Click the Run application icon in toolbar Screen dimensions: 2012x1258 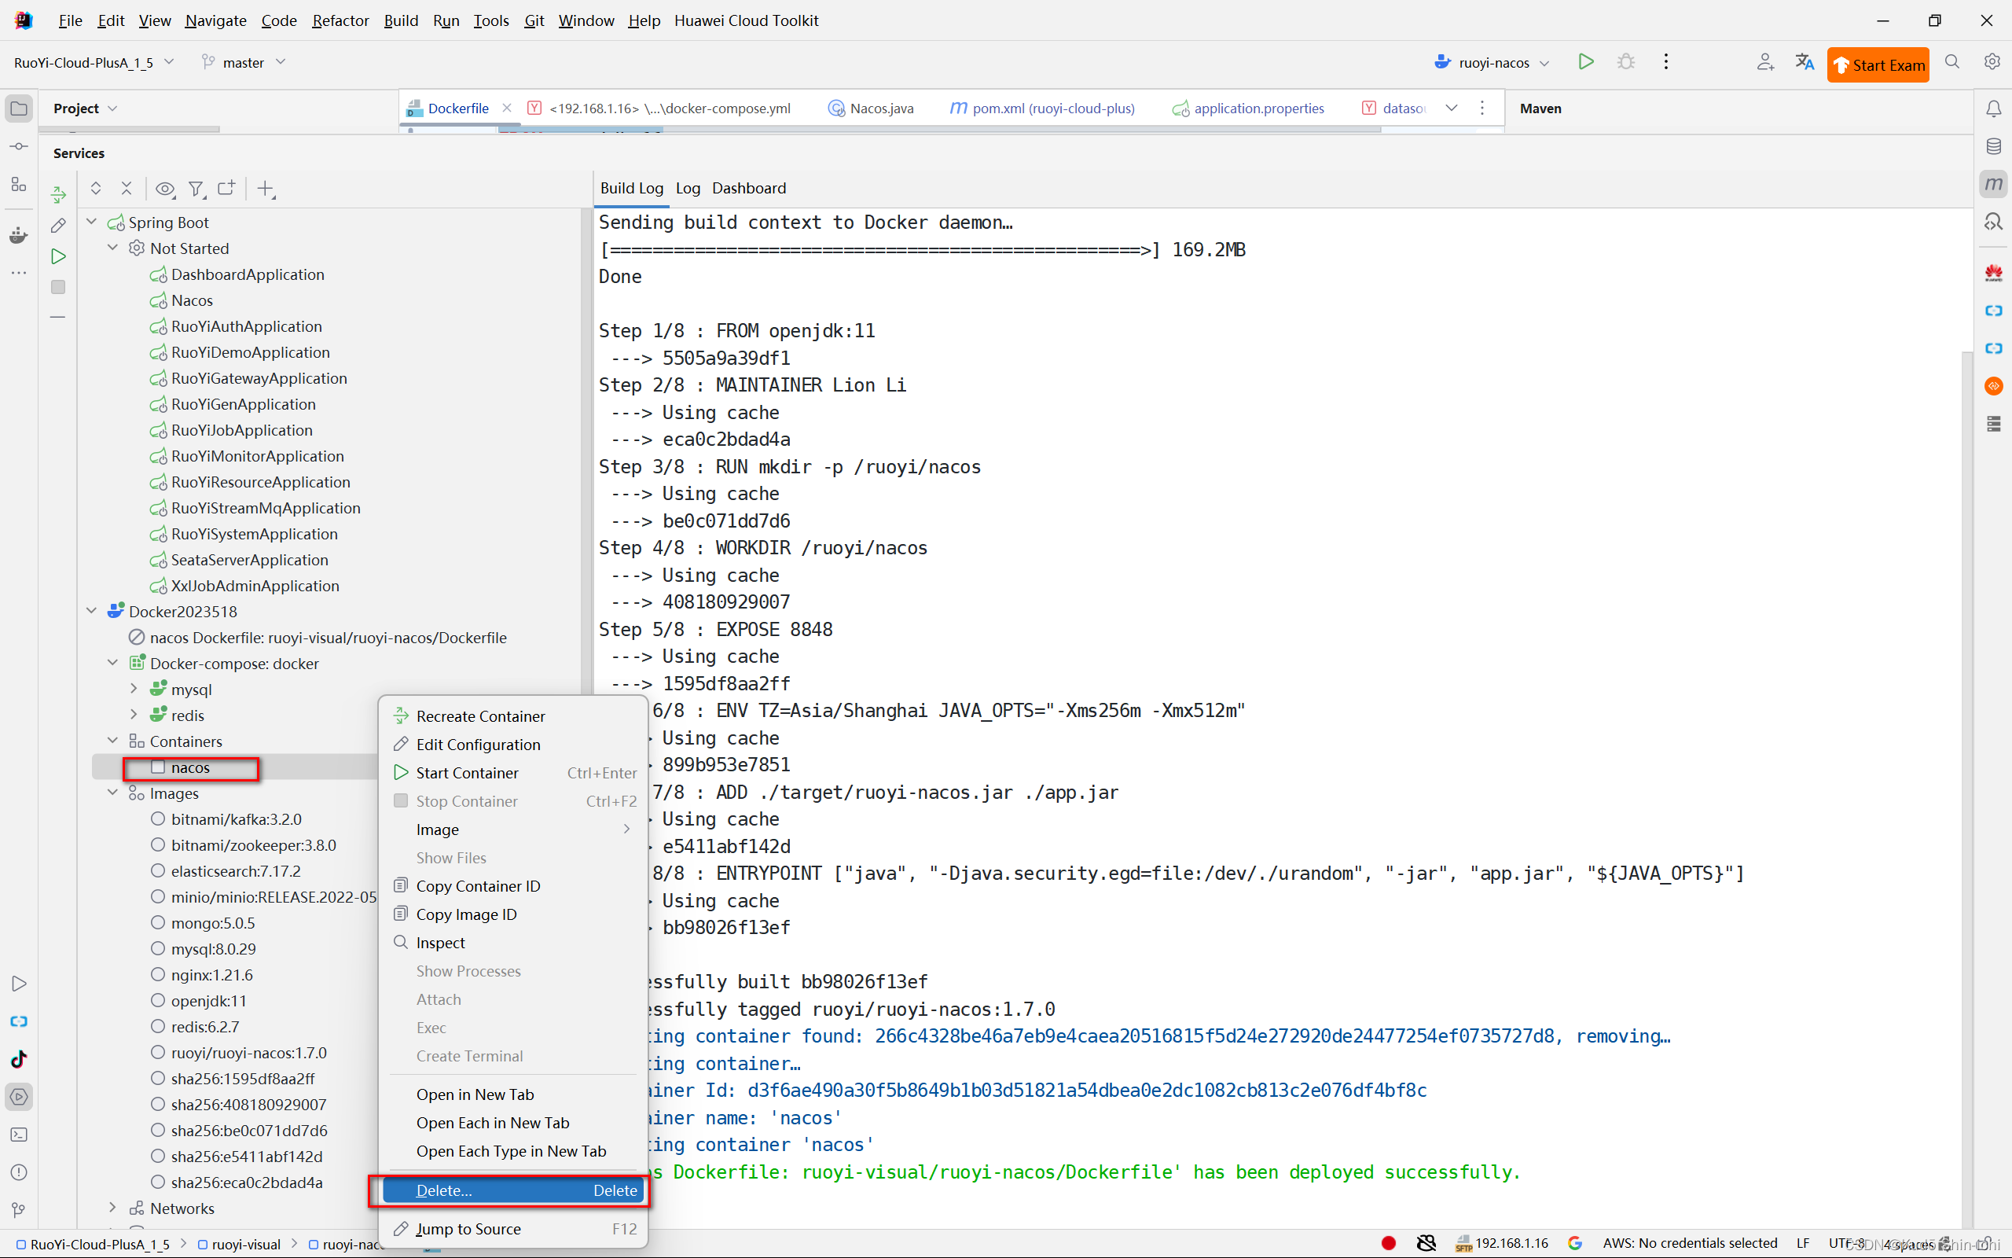tap(1588, 62)
